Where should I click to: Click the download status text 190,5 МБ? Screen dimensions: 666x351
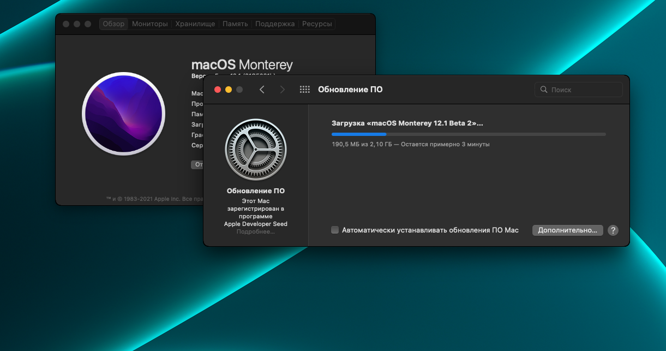pos(411,145)
